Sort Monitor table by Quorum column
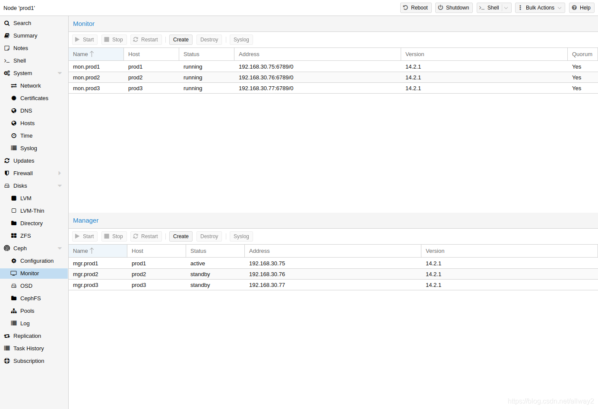Screen dimensions: 598x409 click(582, 54)
